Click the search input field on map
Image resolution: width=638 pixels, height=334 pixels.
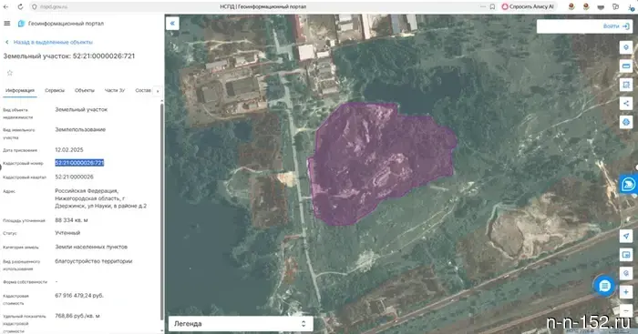[569, 26]
